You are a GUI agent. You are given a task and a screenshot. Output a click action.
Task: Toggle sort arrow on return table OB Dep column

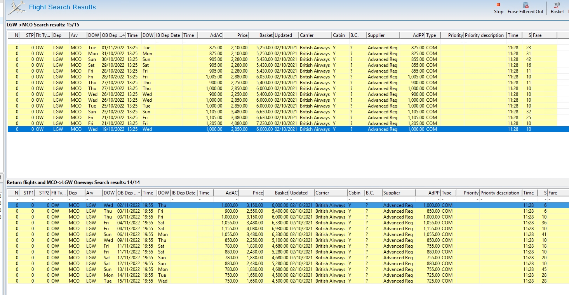click(x=139, y=193)
